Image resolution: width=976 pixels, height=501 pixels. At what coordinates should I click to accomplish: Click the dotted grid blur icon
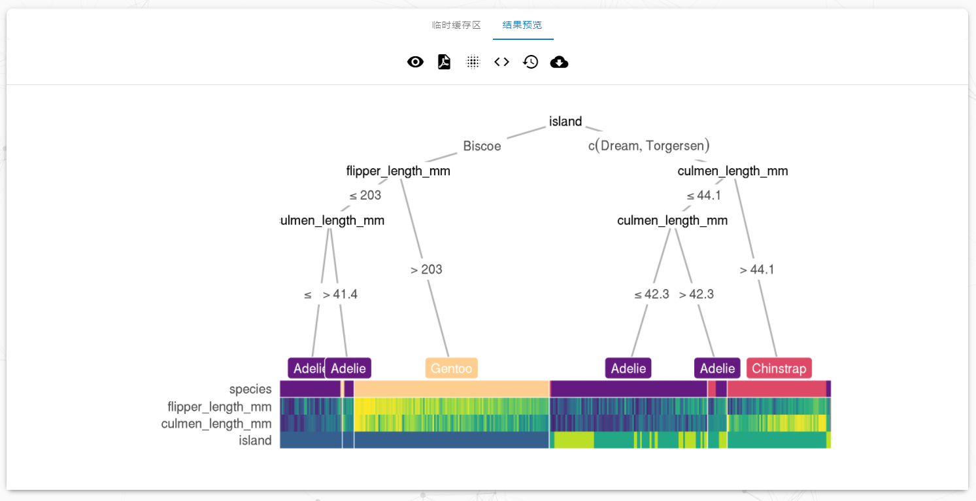coord(473,62)
